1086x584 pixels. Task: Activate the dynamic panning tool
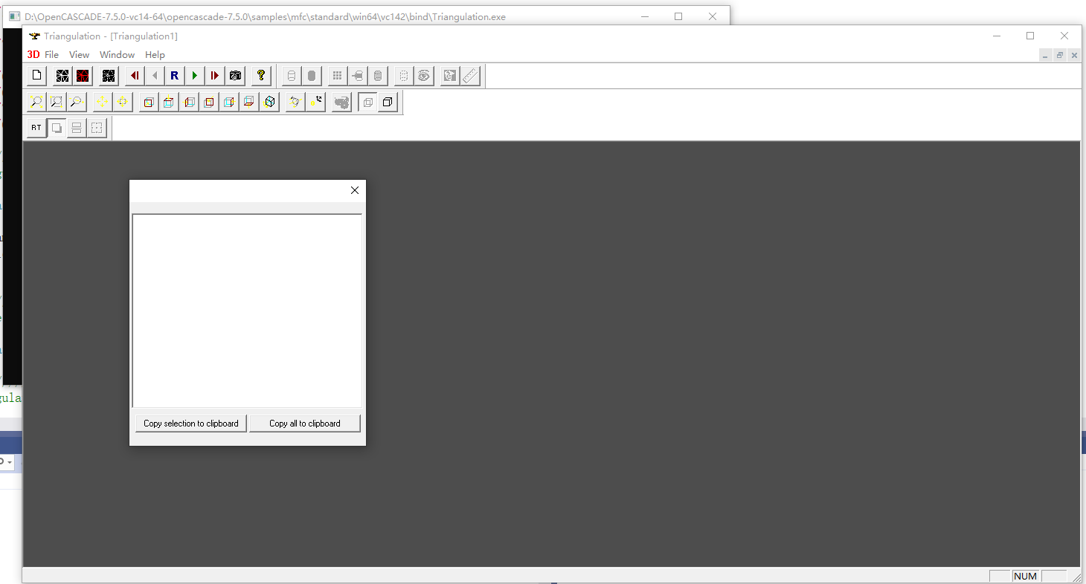[x=101, y=102]
